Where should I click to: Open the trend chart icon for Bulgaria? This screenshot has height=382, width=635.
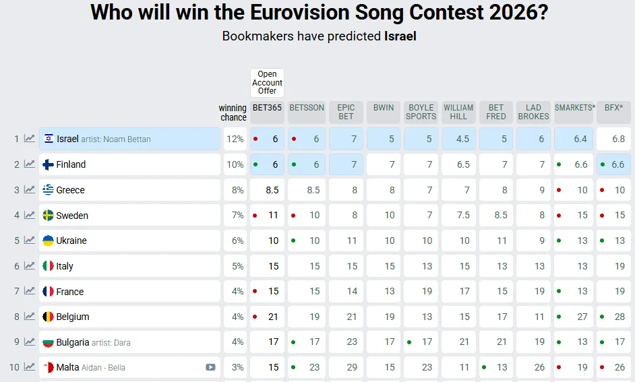(x=29, y=342)
